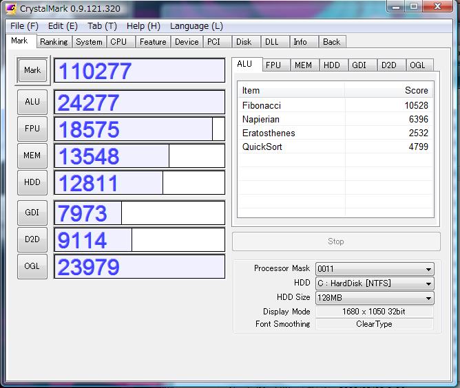Open the Language (L) menu
Image resolution: width=460 pixels, height=388 pixels.
pyautogui.click(x=196, y=26)
